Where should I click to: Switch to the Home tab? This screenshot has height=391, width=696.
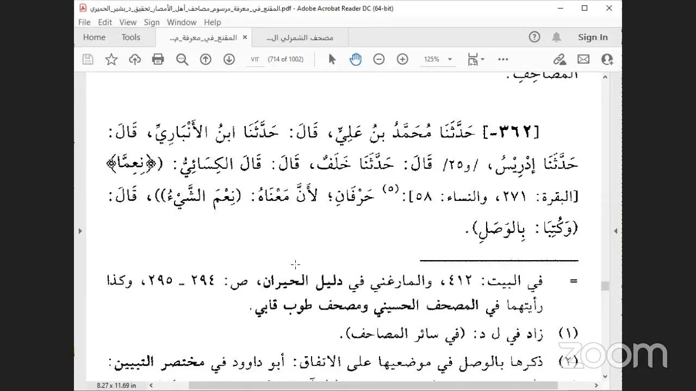pyautogui.click(x=94, y=37)
